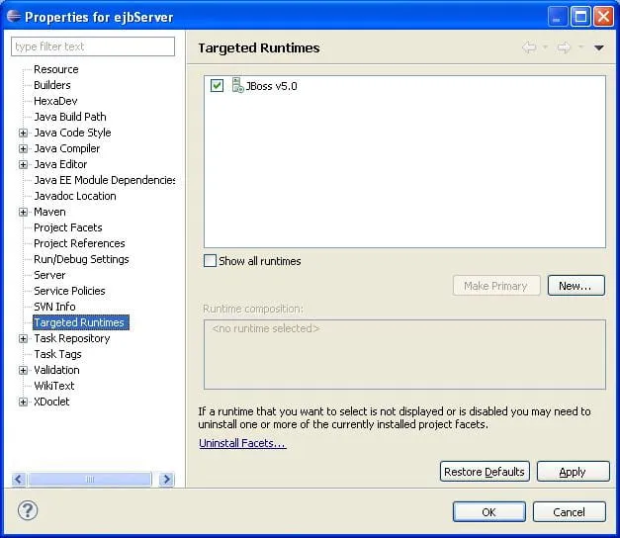Click the JBoss v5.0 server runtime icon

pyautogui.click(x=237, y=85)
